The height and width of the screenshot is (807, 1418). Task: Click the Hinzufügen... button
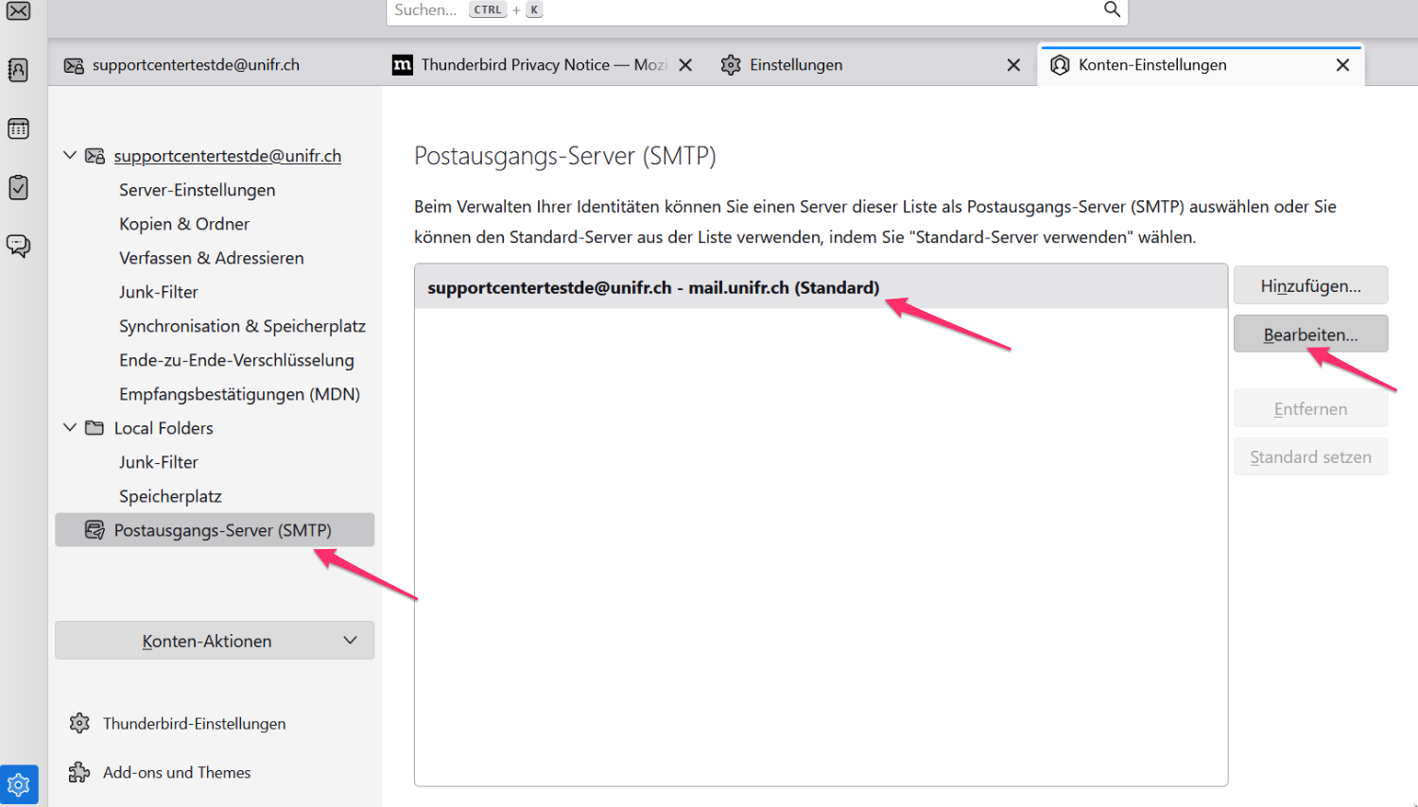click(1310, 285)
